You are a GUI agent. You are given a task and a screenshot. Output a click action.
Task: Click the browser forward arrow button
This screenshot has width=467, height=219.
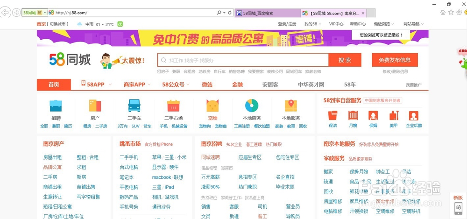point(16,13)
